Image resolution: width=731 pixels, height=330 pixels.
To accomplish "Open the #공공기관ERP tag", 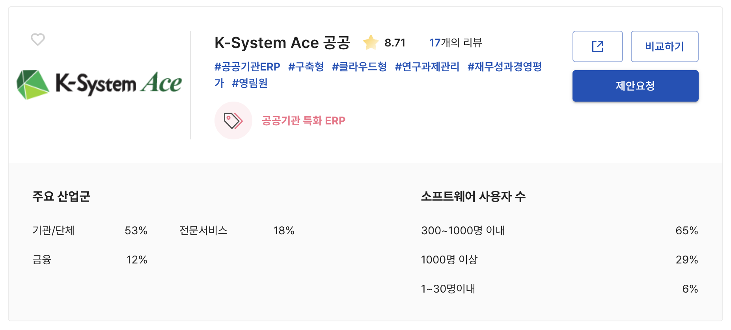I will pos(247,67).
